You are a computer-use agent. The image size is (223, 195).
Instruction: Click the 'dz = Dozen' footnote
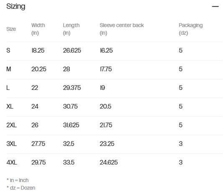tap(21, 188)
